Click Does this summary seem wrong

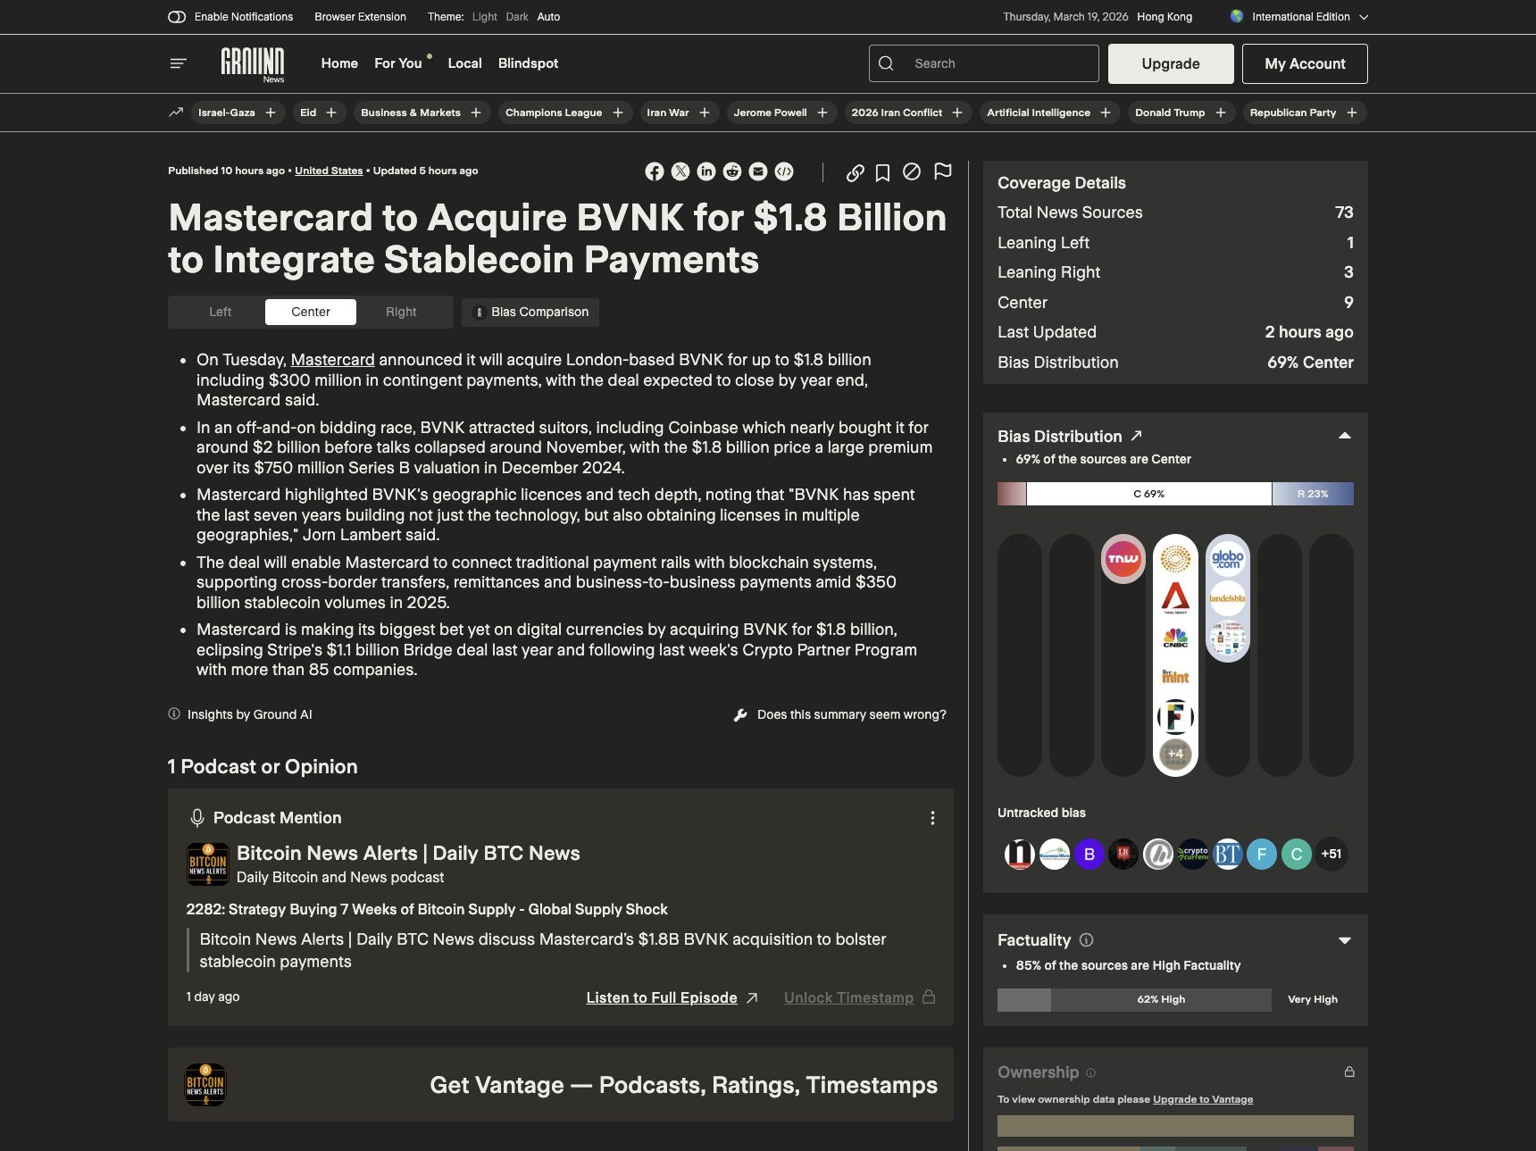click(x=839, y=714)
